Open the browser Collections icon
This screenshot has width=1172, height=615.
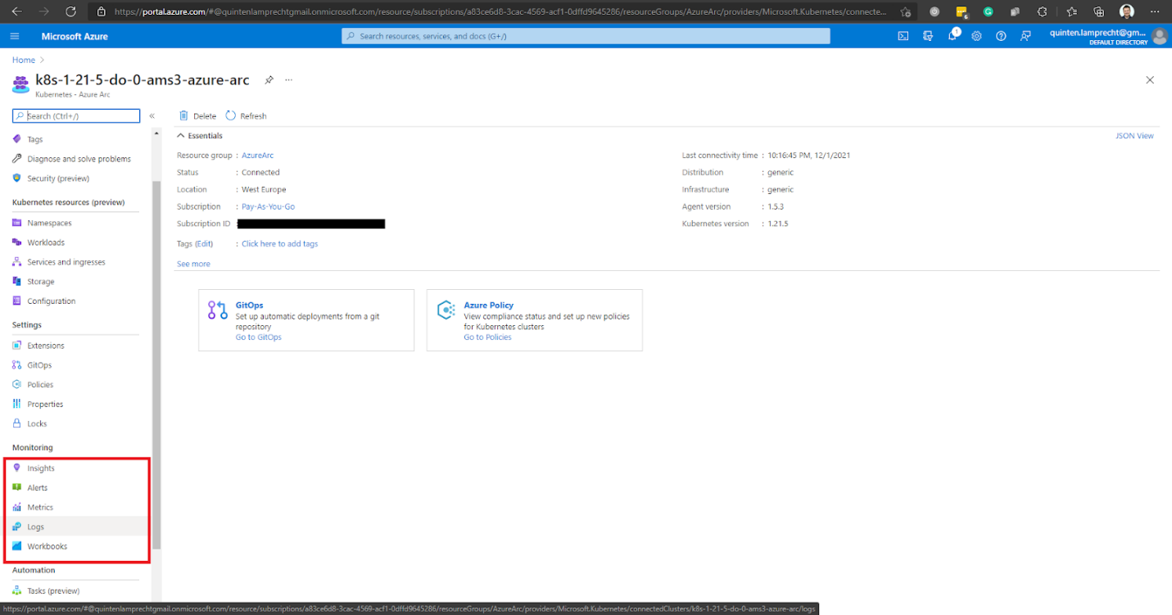click(1099, 11)
